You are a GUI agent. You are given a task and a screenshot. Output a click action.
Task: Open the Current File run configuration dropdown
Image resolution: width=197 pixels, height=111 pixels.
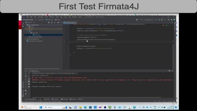149,20
